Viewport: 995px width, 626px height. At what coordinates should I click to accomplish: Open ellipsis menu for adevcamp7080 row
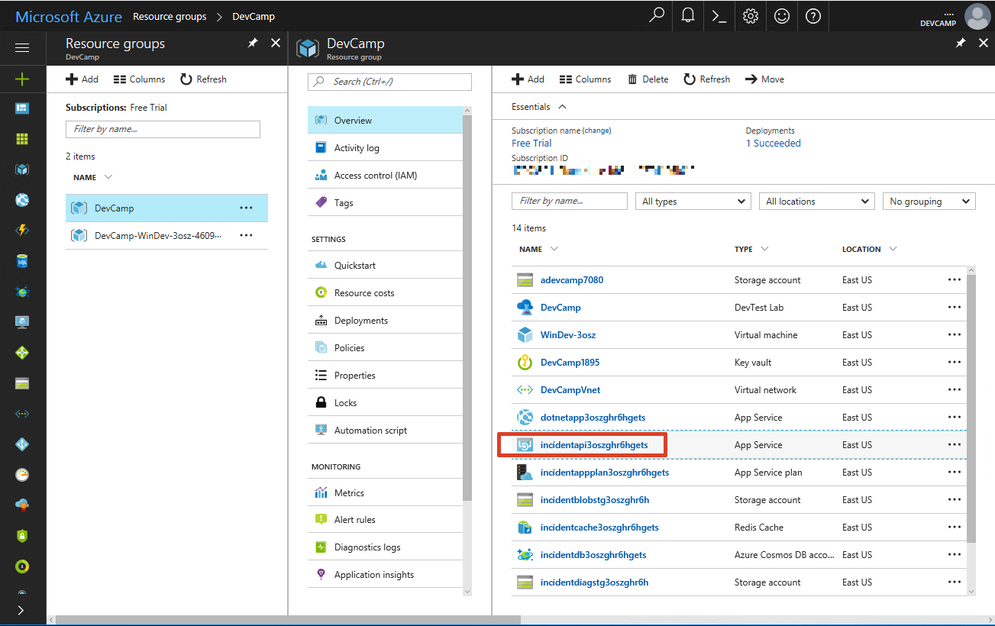[955, 279]
